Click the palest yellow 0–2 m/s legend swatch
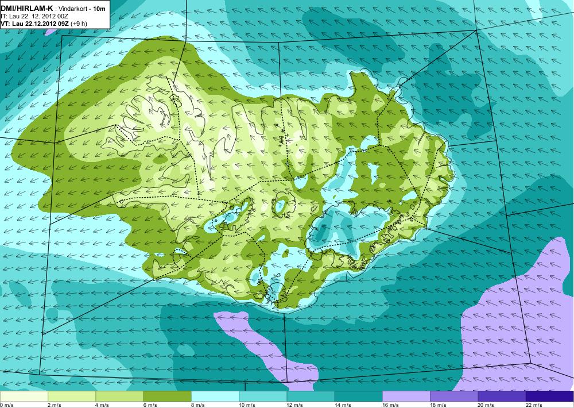Screen dimensions: 574x408 click(24, 397)
